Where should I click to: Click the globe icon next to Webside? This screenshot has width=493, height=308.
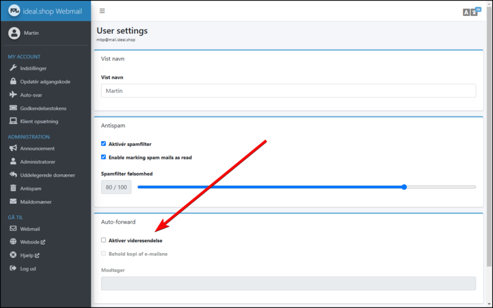tap(13, 241)
